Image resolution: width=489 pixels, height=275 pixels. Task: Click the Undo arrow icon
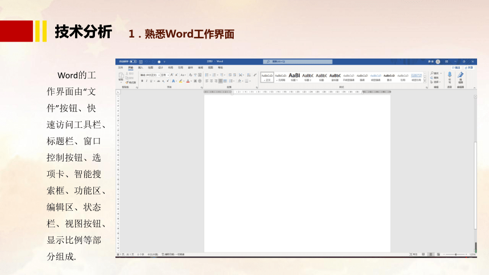coord(146,62)
